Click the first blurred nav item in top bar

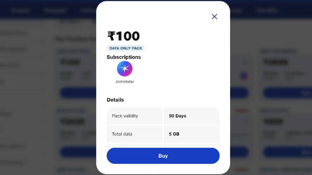pyautogui.click(x=20, y=10)
